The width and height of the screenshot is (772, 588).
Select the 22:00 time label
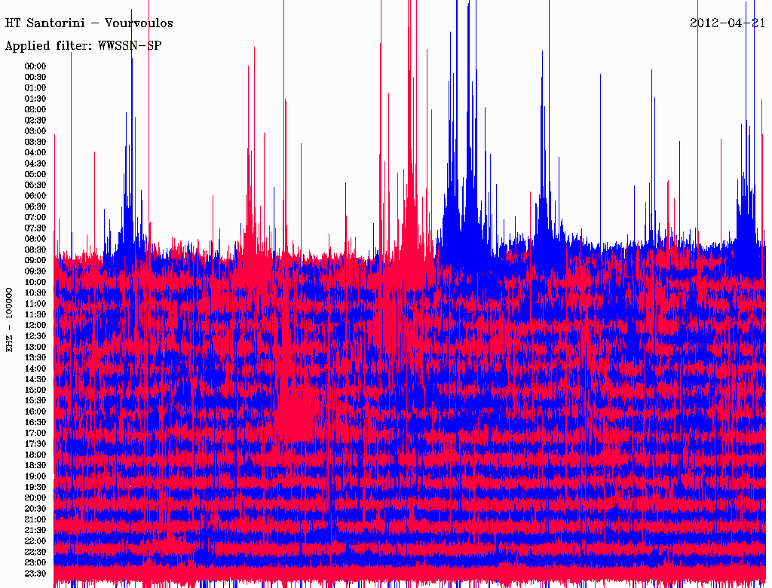pos(35,541)
